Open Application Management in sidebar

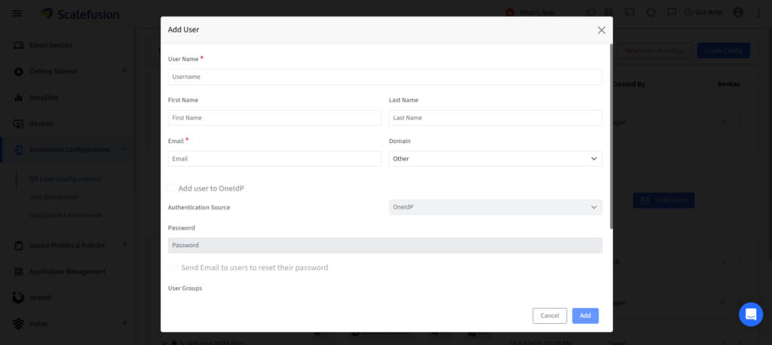tap(67, 272)
